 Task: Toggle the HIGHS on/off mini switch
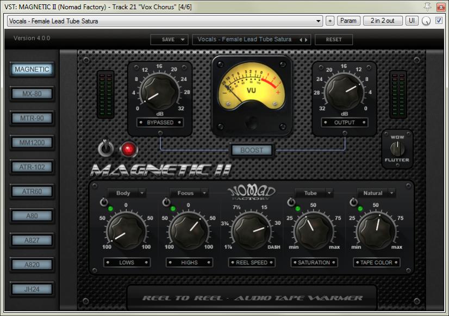pos(166,202)
